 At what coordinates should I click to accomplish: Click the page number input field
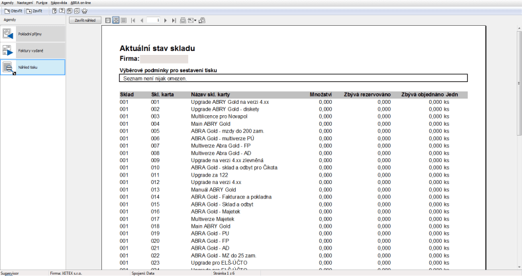click(154, 21)
